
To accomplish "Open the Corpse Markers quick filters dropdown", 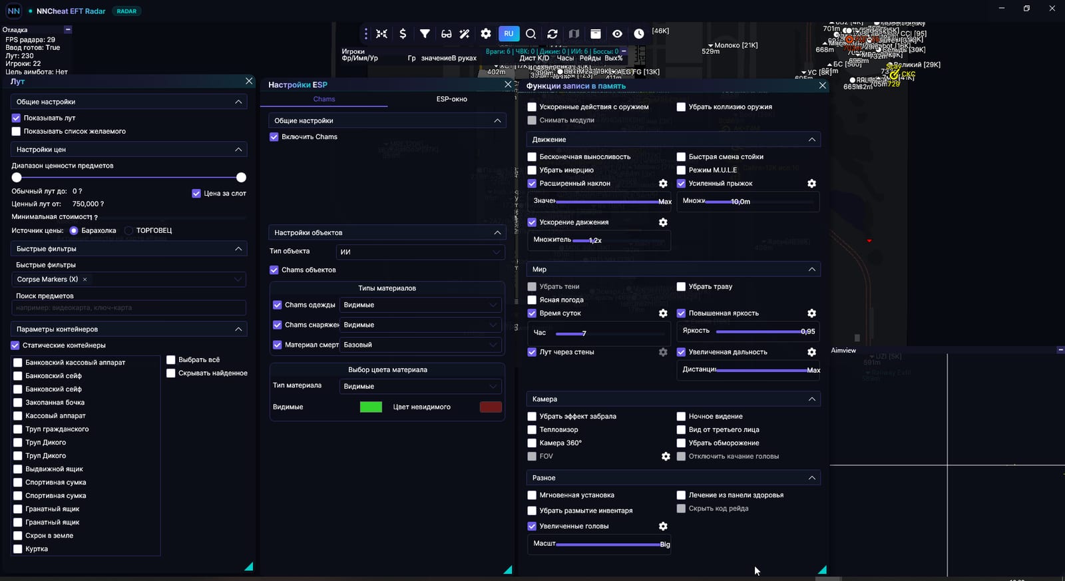I will [128, 280].
